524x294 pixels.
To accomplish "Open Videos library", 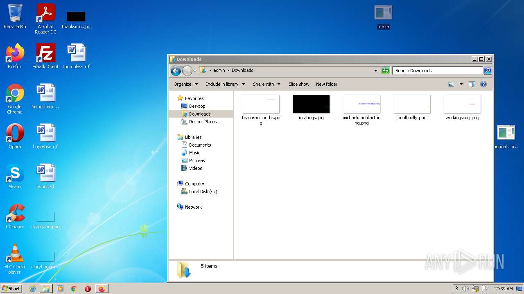I will pyautogui.click(x=195, y=168).
